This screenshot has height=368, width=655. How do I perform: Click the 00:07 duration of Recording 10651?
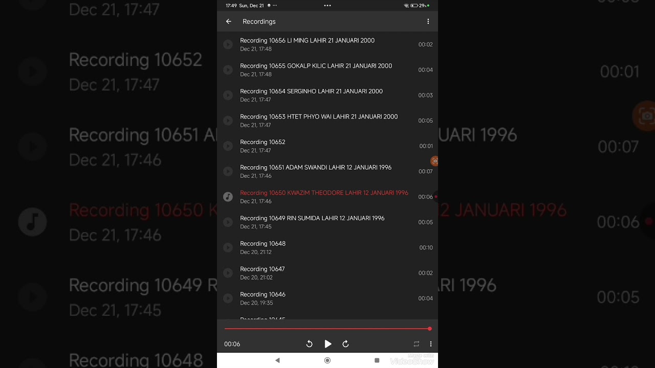tap(425, 171)
